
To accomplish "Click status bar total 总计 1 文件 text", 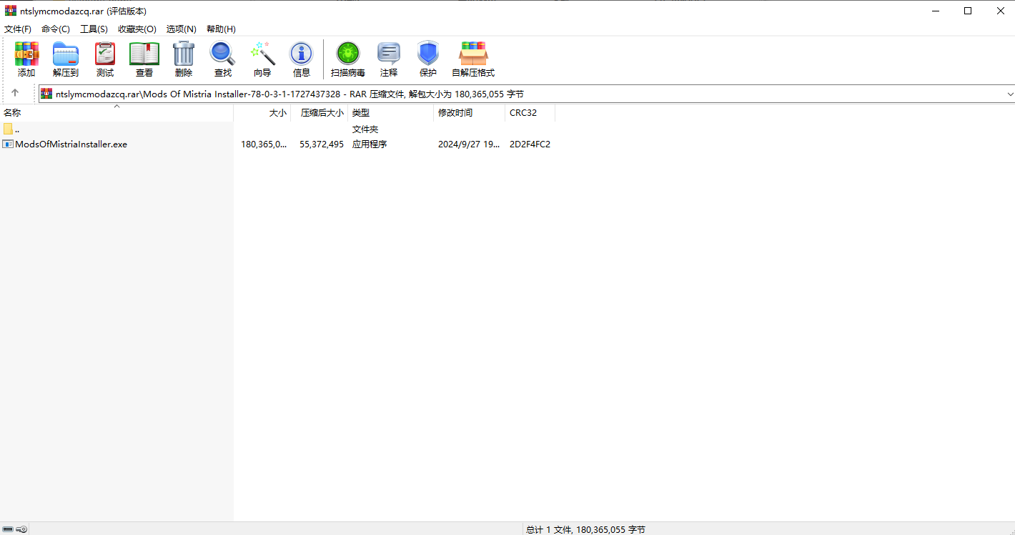I will pyautogui.click(x=585, y=530).
